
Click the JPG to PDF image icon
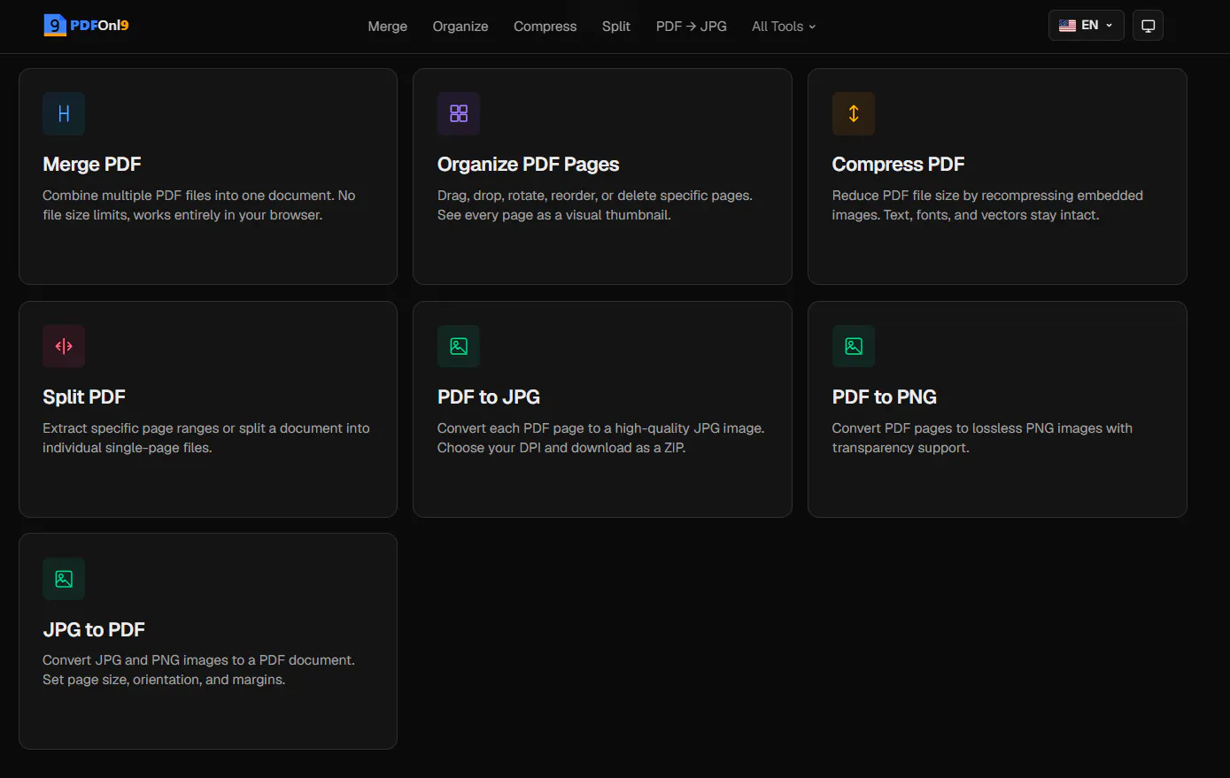click(64, 579)
